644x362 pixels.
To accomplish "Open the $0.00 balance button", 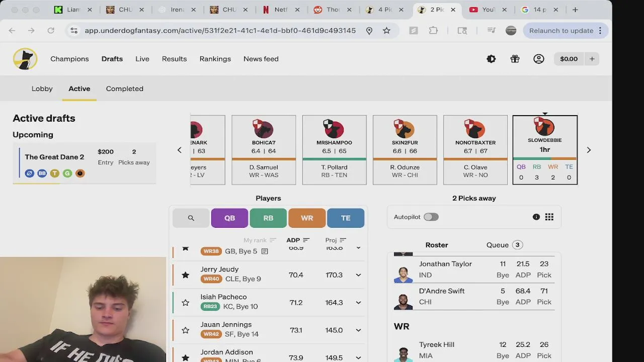I will [569, 59].
